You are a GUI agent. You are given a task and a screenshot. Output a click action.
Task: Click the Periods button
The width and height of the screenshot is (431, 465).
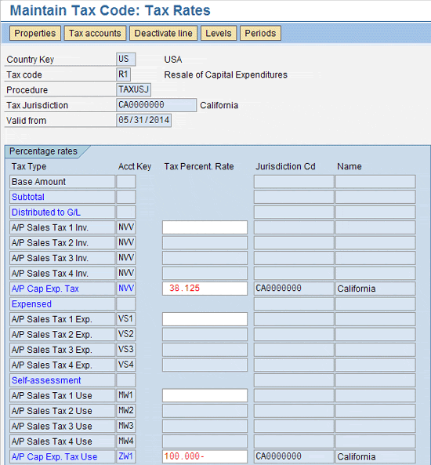[260, 33]
